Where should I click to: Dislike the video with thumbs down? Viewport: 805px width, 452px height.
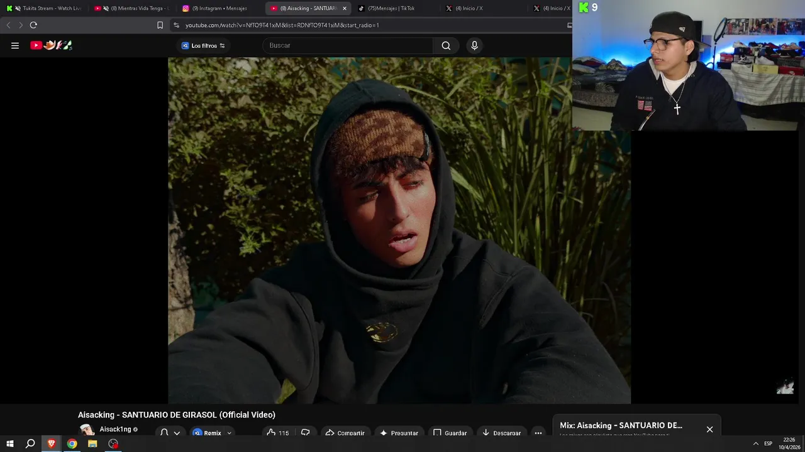(306, 433)
